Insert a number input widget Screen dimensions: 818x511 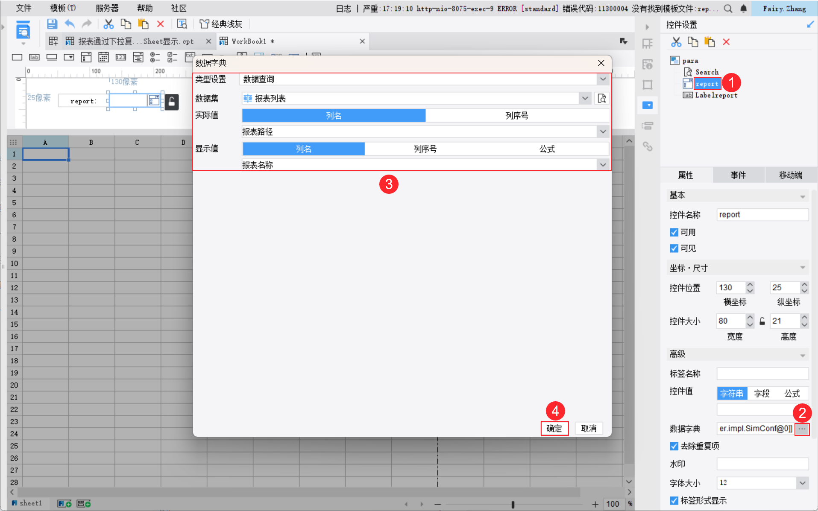click(121, 57)
